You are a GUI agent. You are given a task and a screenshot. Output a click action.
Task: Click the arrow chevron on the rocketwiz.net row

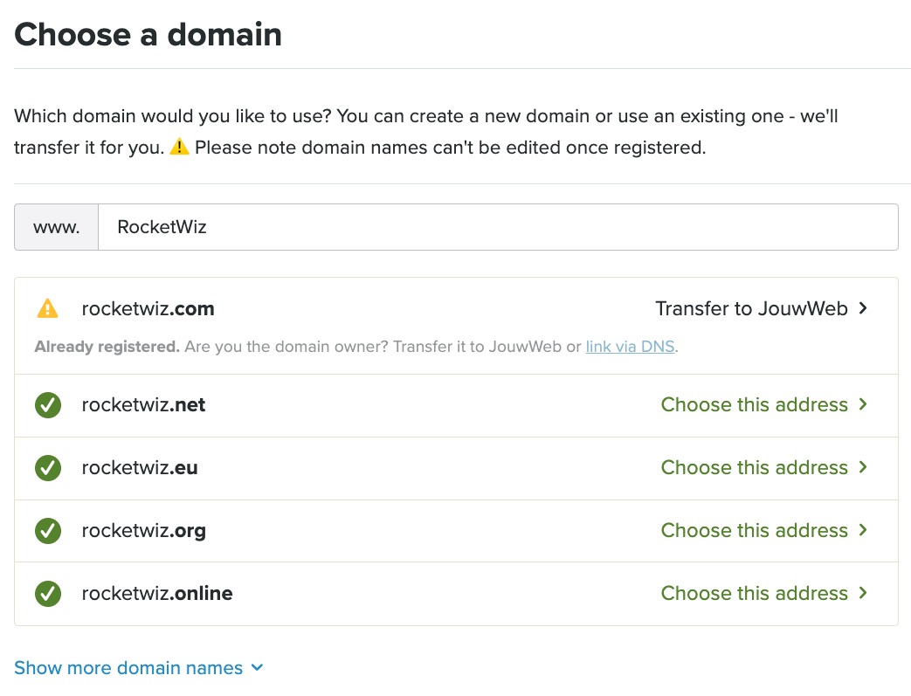tap(863, 404)
